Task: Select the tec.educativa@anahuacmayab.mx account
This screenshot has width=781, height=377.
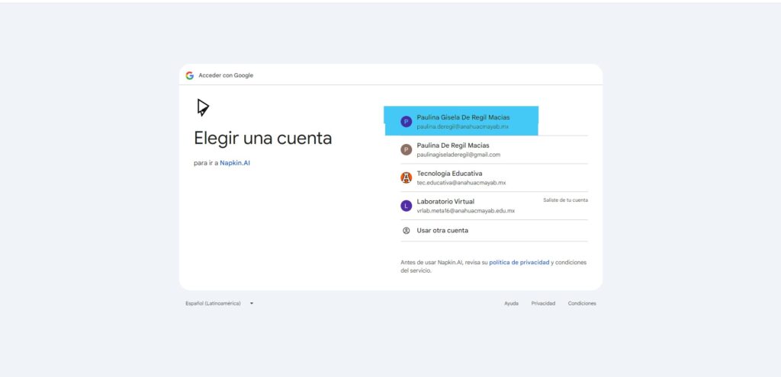Action: [461, 183]
